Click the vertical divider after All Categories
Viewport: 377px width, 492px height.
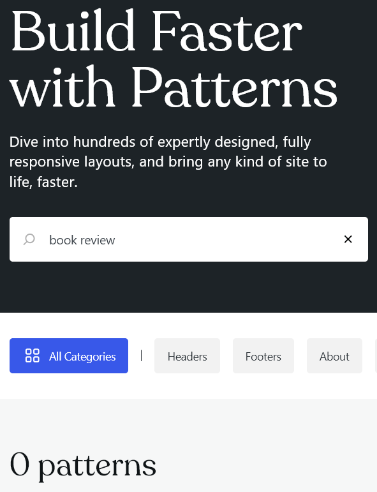(x=141, y=355)
